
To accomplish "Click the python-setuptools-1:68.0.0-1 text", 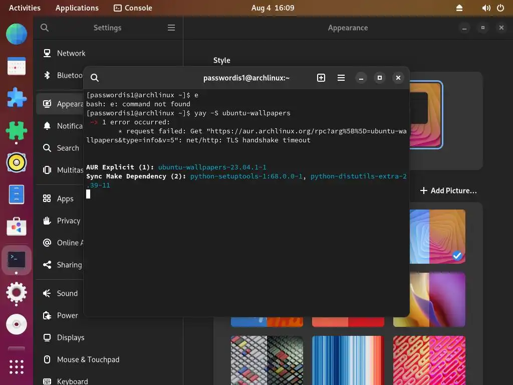I will (x=246, y=176).
